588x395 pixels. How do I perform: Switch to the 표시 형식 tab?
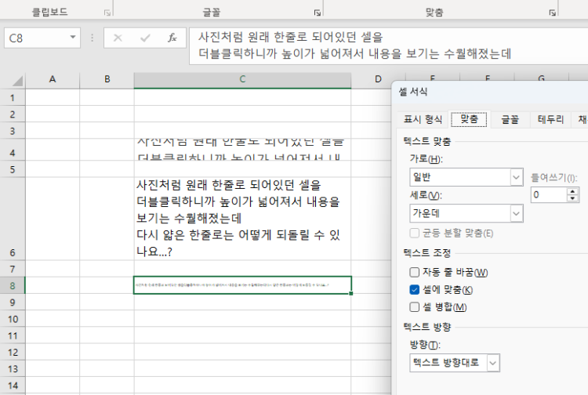click(423, 120)
